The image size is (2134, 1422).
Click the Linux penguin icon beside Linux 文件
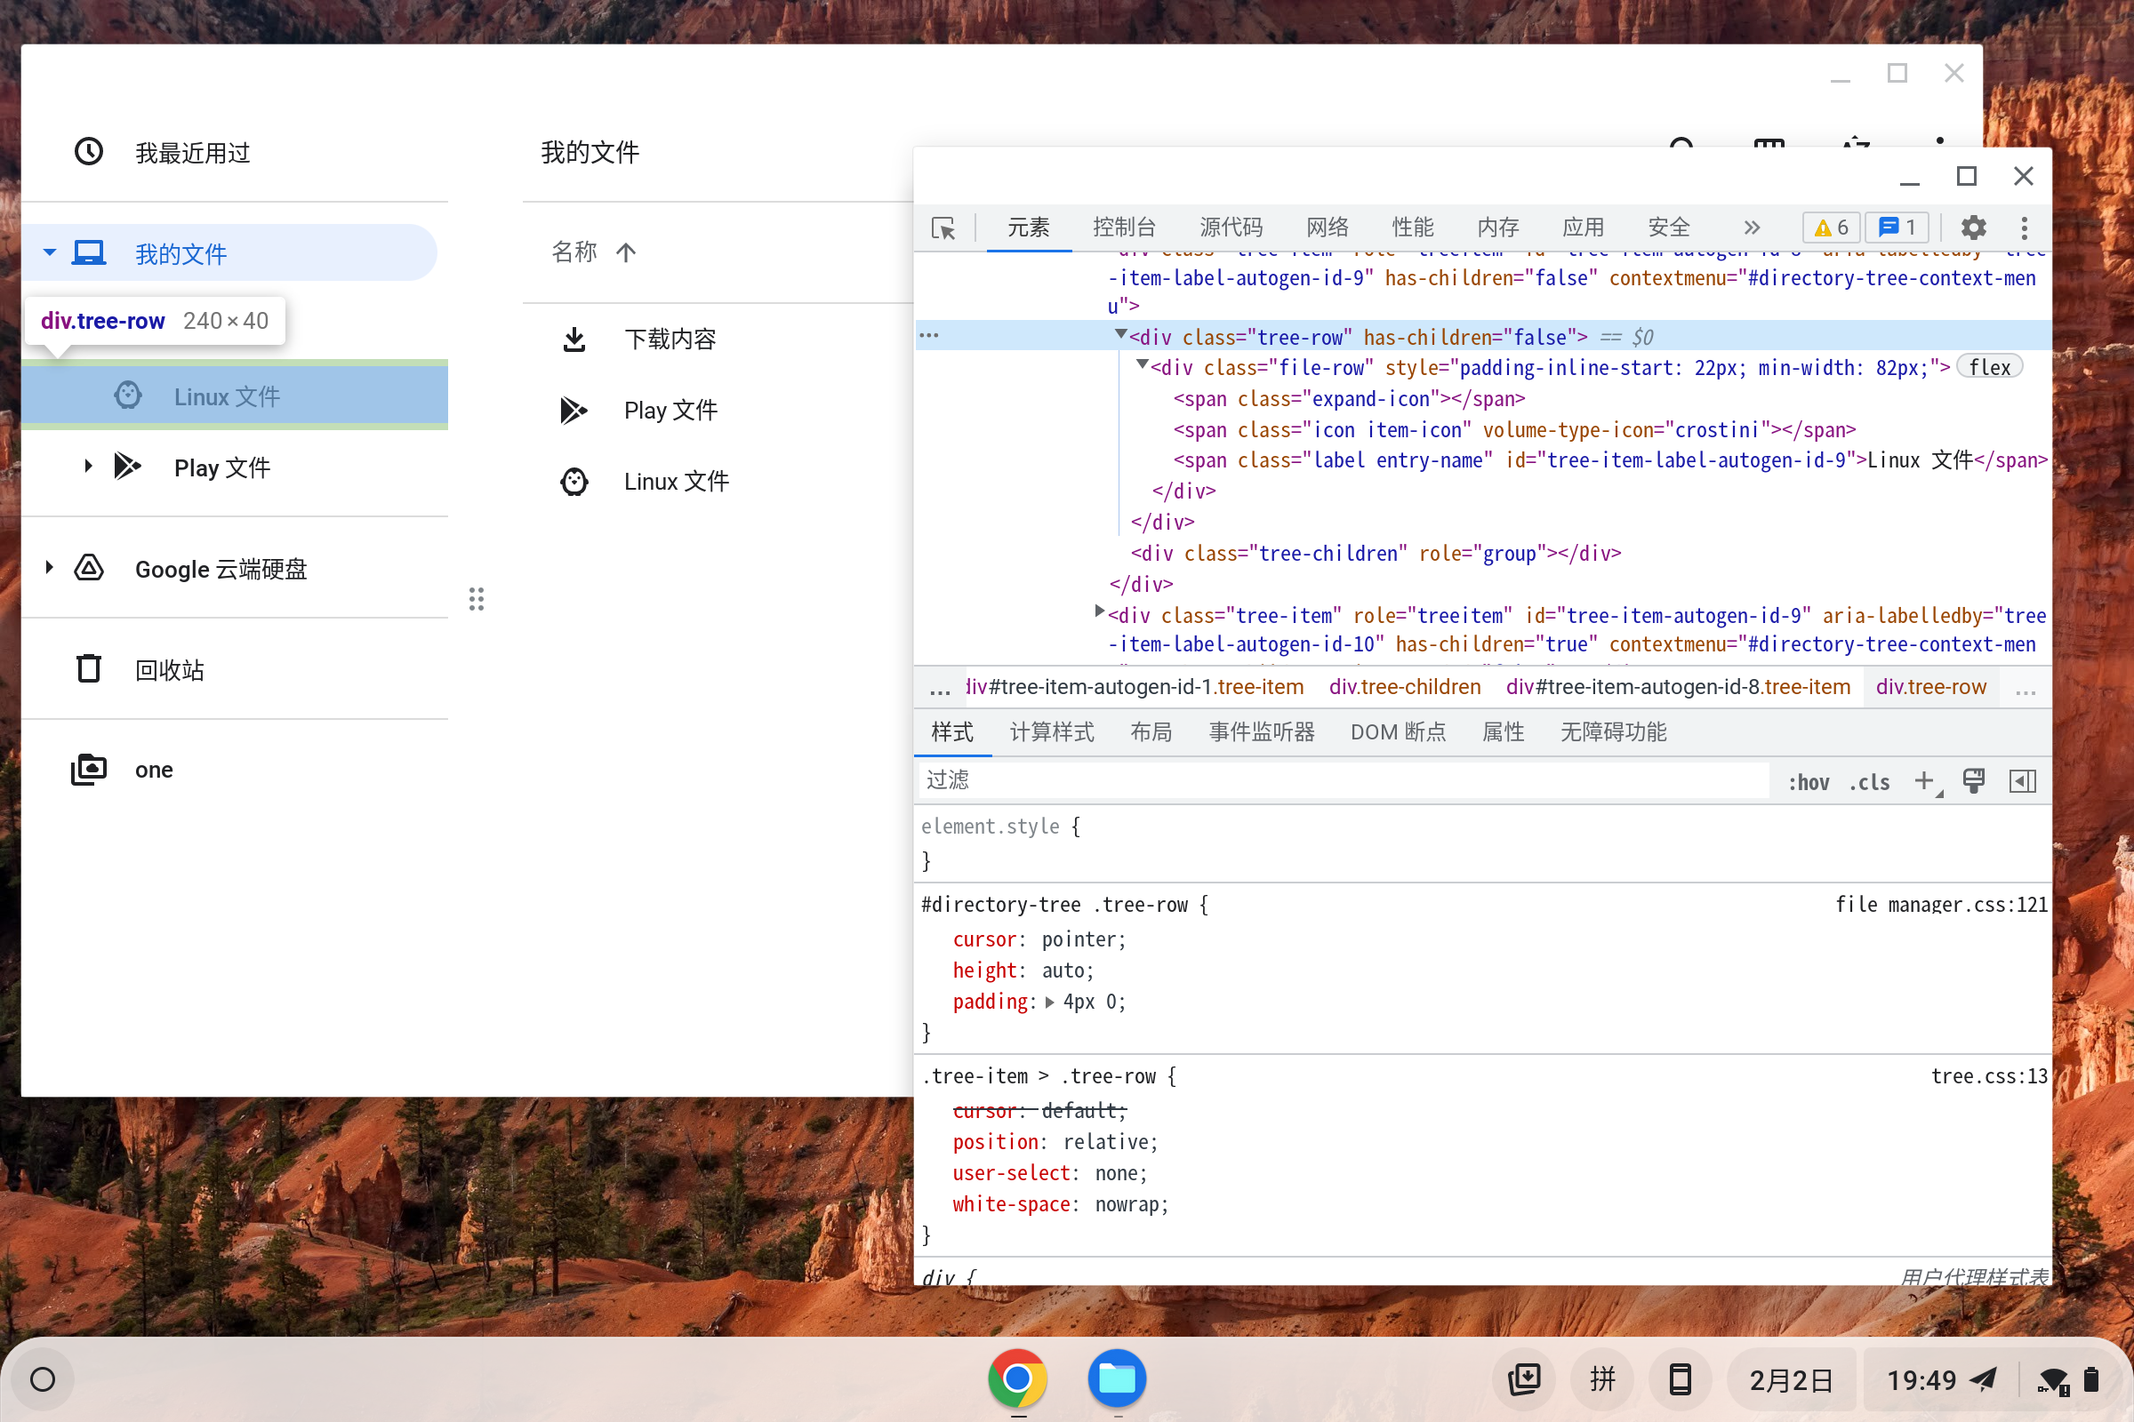(x=128, y=395)
